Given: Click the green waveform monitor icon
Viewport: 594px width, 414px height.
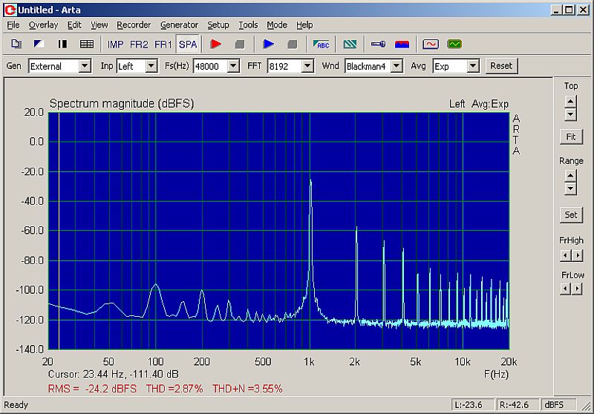Looking at the screenshot, I should (454, 45).
